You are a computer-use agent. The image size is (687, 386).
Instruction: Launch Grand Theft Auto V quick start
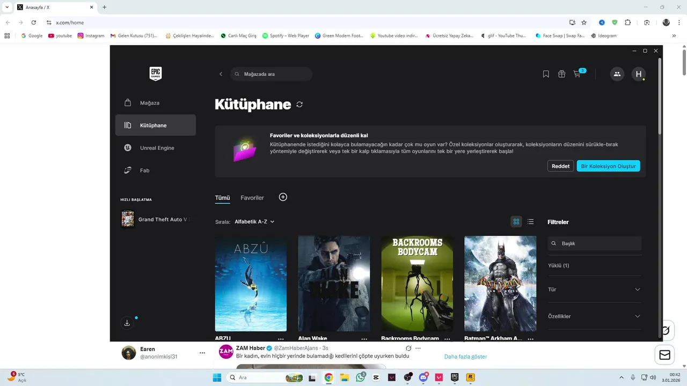[x=156, y=219]
